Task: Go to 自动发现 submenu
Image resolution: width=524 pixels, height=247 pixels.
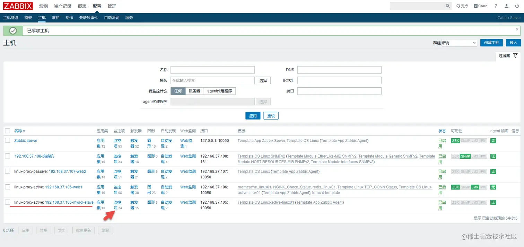Action: (112, 18)
